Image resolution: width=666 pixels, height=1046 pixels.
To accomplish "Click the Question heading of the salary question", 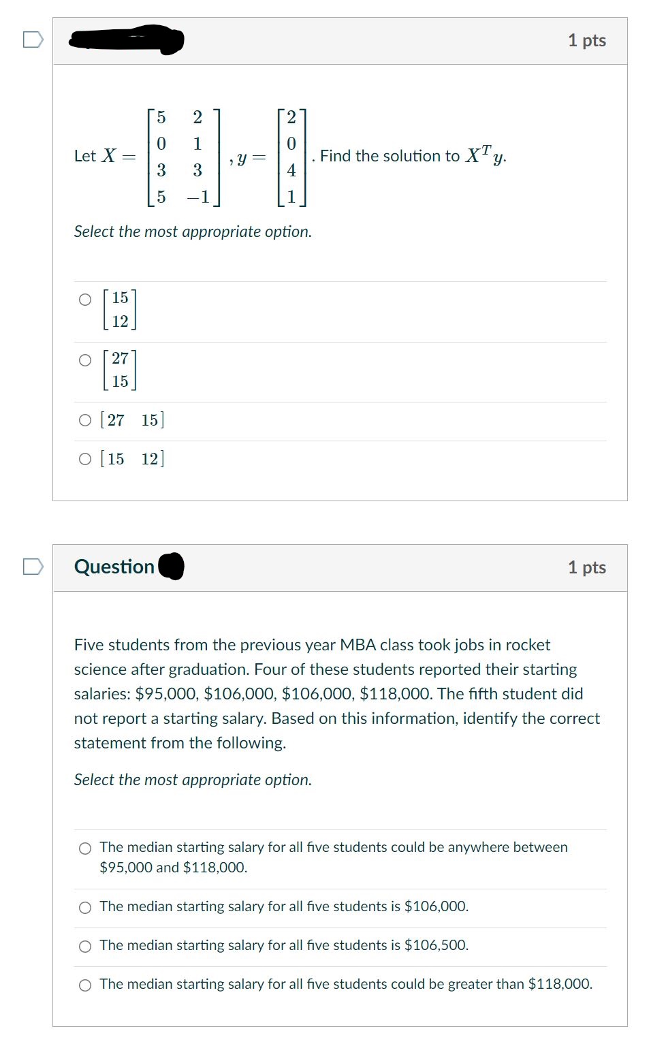I will [114, 566].
